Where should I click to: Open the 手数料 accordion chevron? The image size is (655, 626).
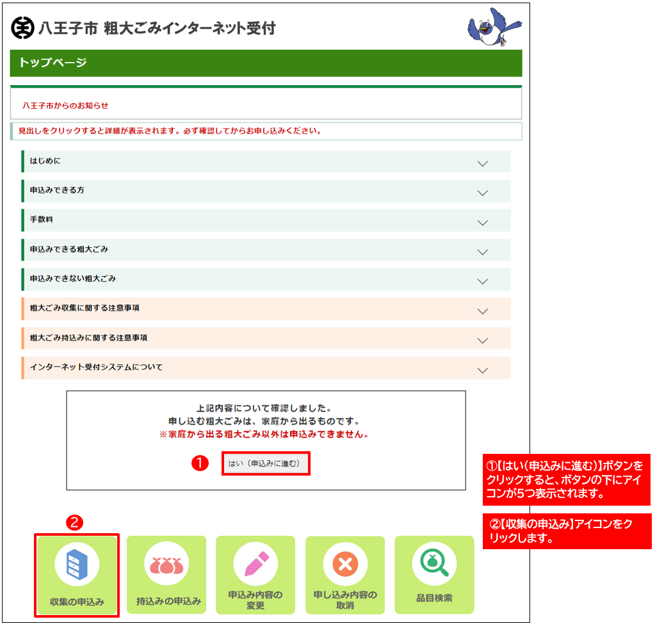click(483, 222)
